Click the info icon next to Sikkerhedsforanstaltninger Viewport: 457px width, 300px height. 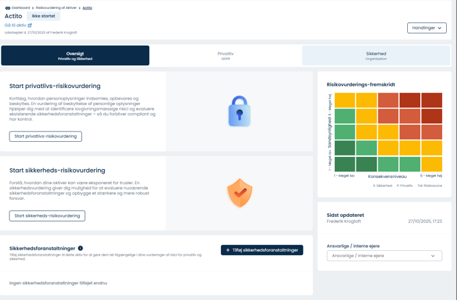[x=80, y=248]
